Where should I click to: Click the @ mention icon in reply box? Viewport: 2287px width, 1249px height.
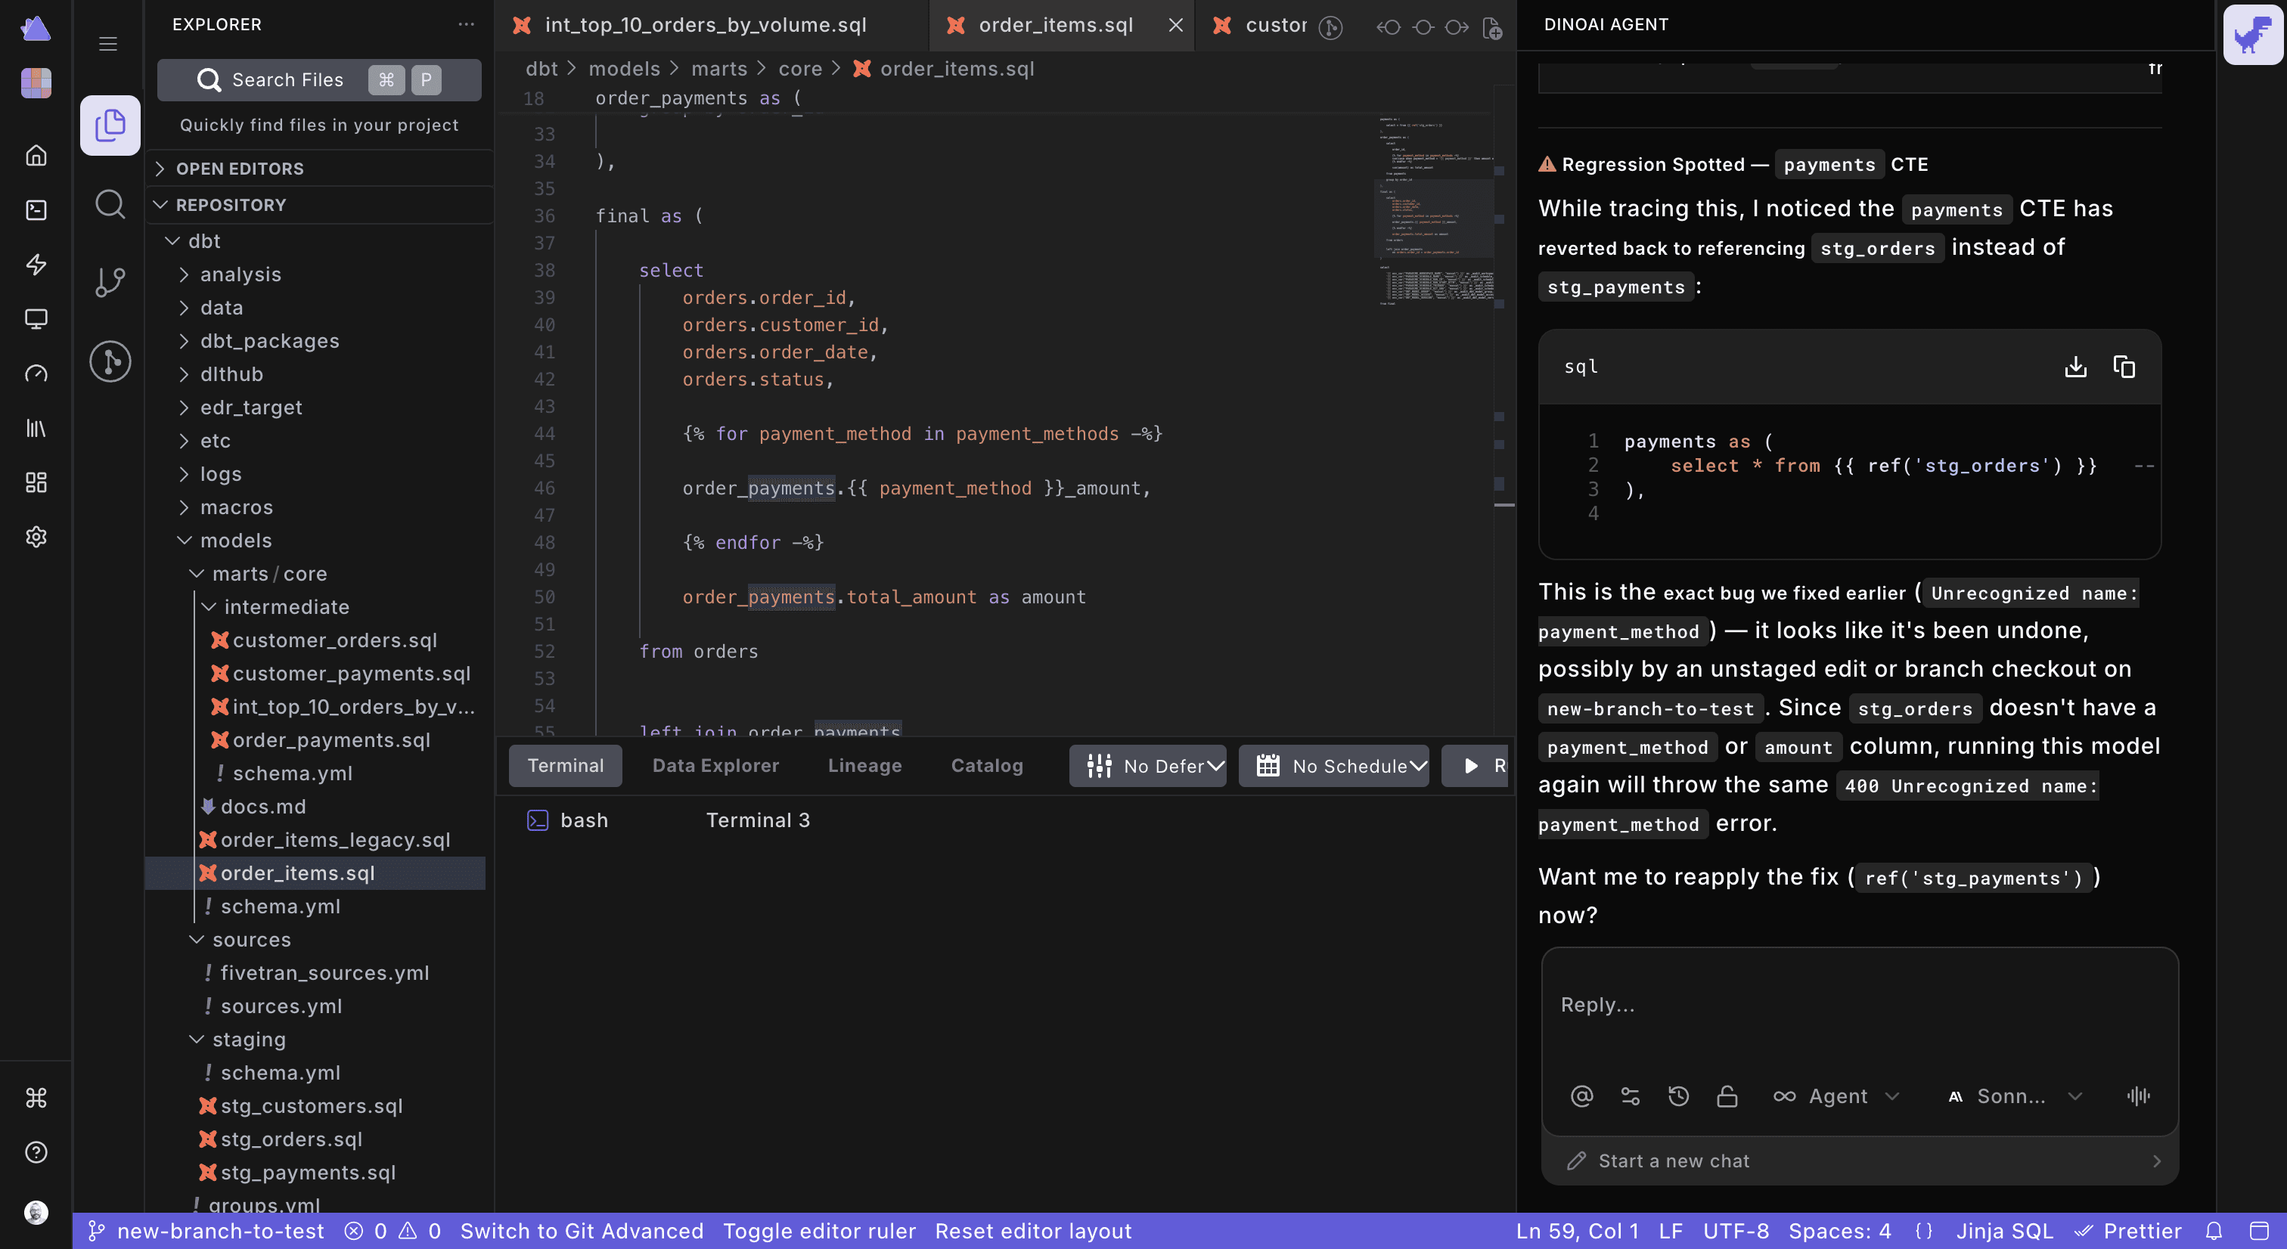coord(1582,1096)
